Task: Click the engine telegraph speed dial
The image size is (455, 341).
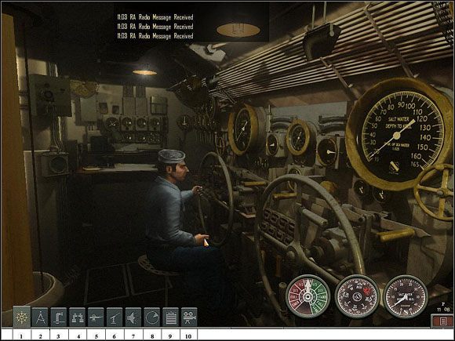Action: pyautogui.click(x=308, y=296)
